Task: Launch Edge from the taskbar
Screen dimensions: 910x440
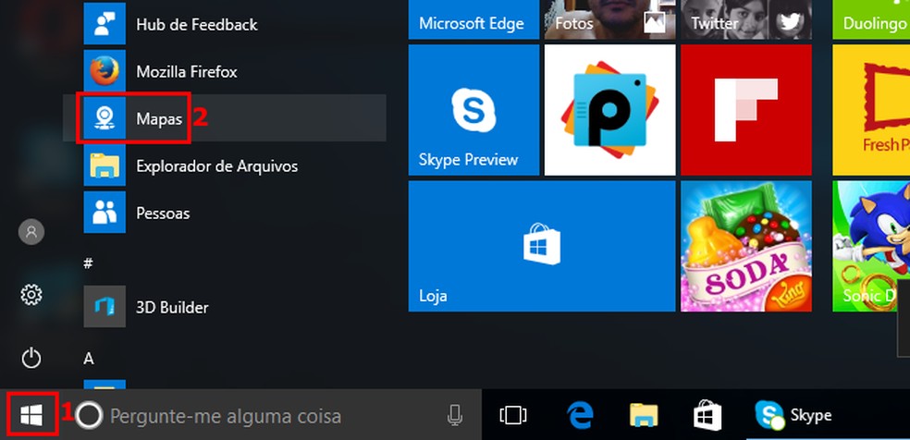Action: pos(580,415)
